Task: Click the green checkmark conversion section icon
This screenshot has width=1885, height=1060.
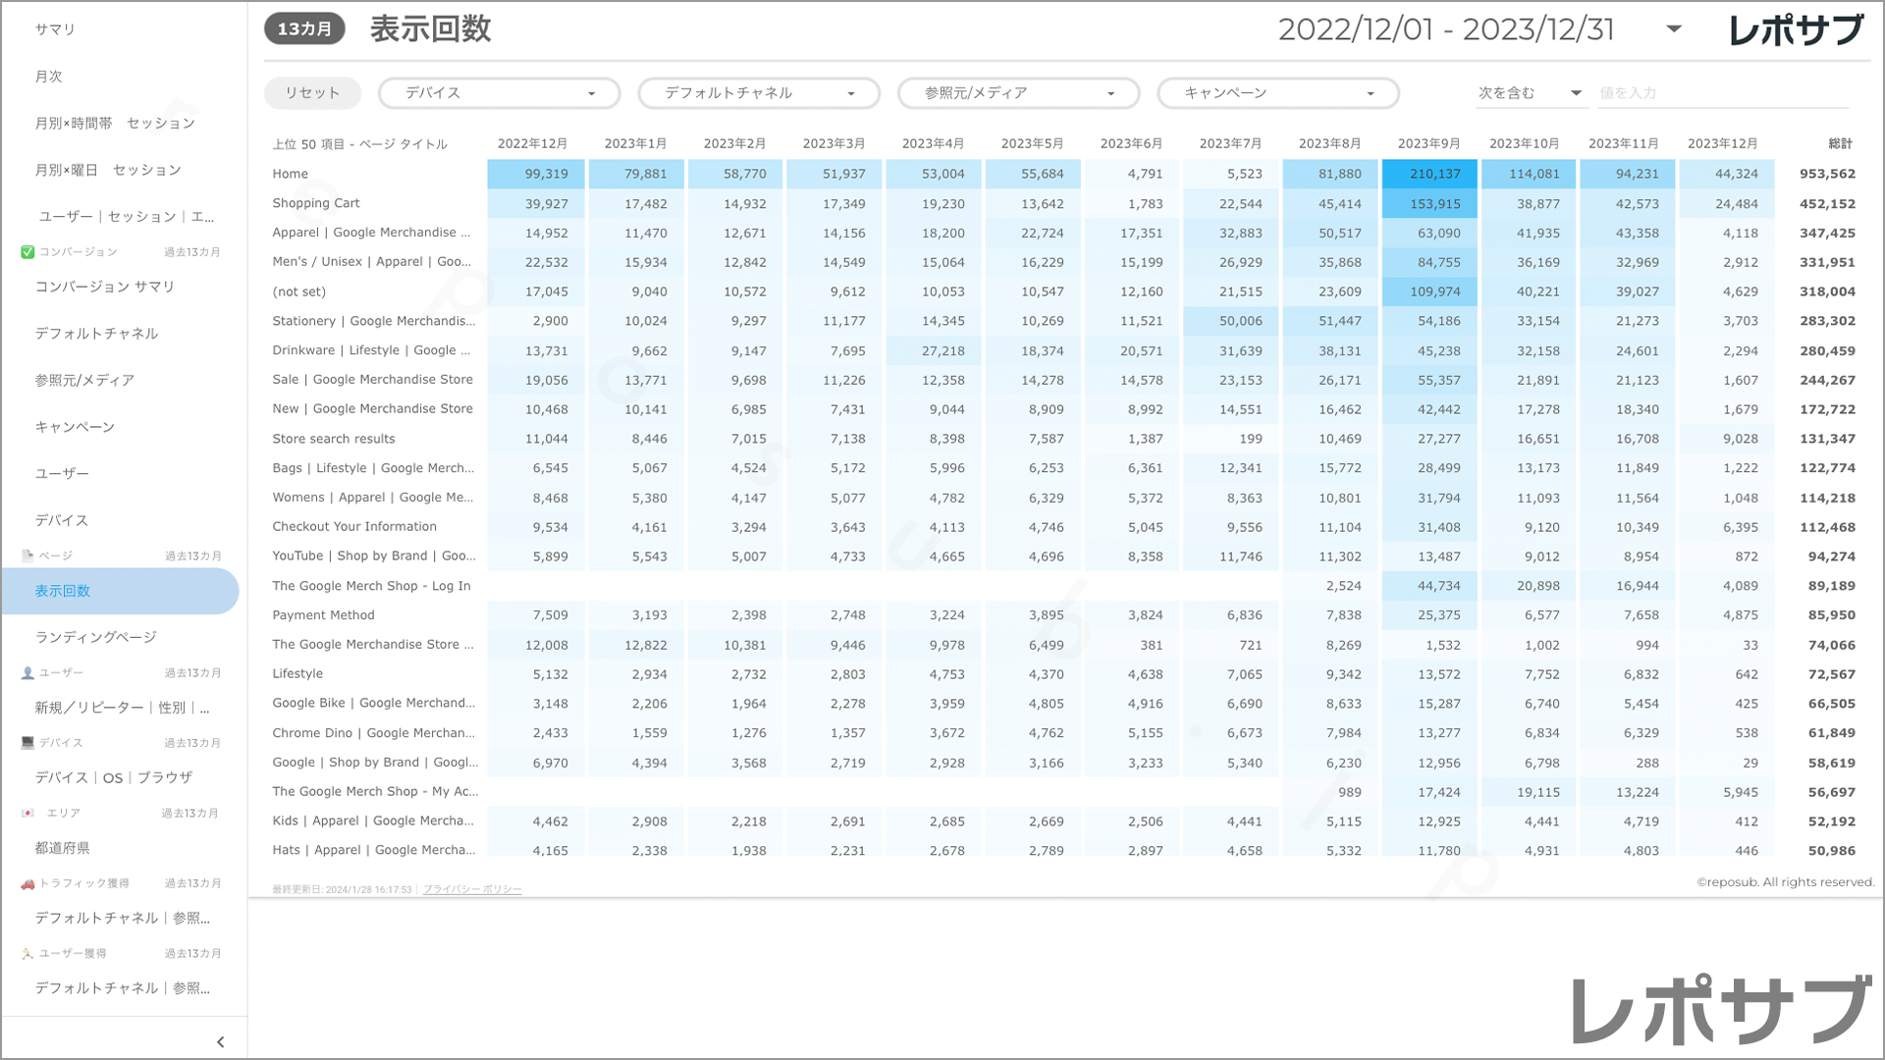Action: [x=27, y=252]
